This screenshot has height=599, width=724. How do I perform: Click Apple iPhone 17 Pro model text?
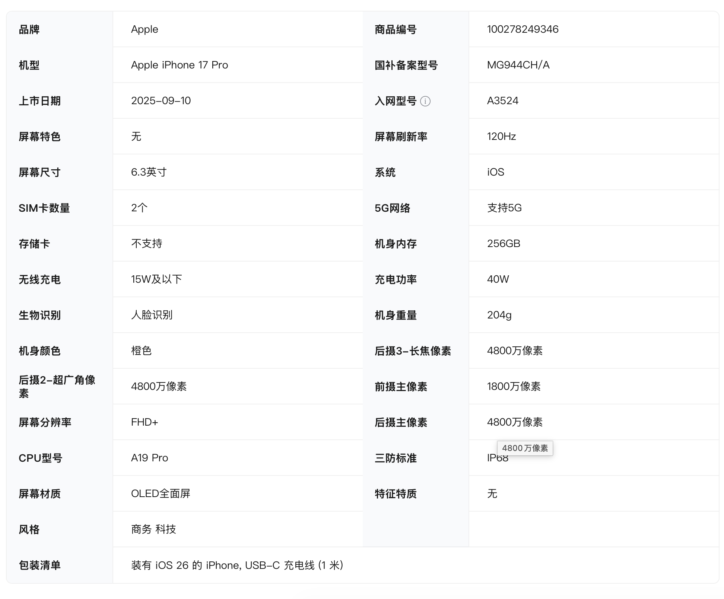179,65
